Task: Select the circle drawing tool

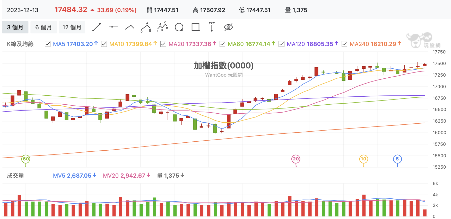Action: (179, 27)
